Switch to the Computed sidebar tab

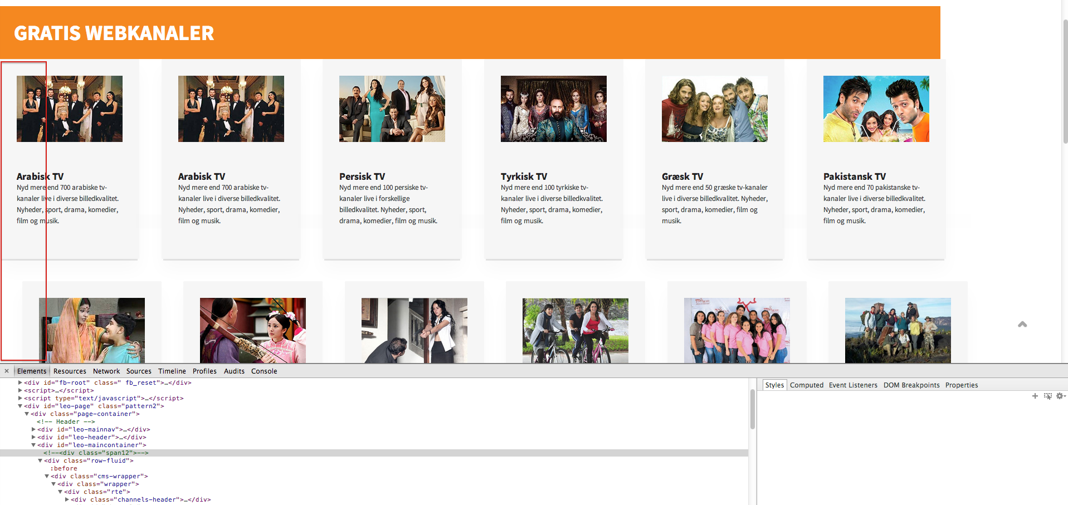pos(807,385)
